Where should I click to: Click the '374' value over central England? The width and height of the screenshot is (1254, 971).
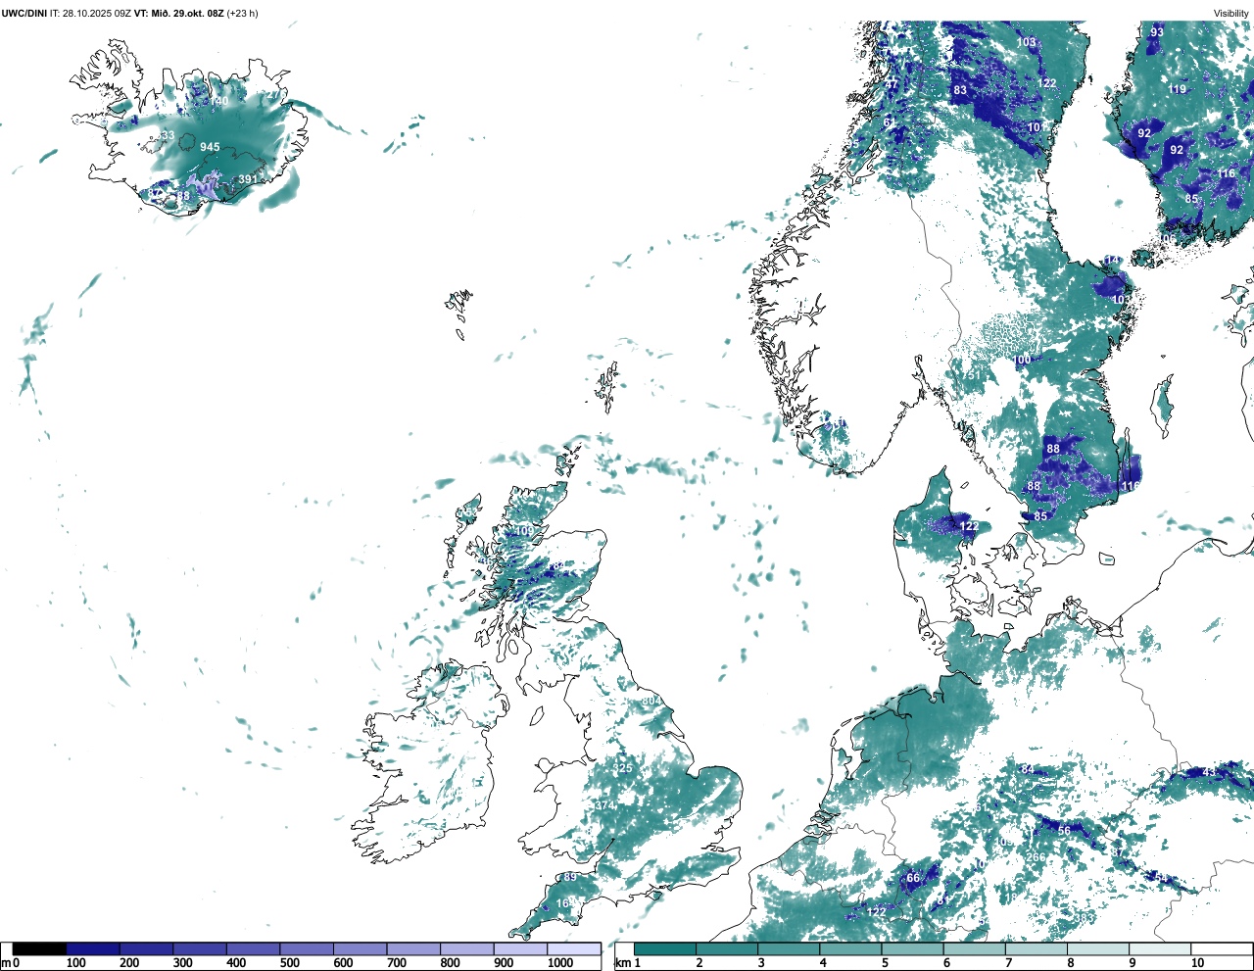click(x=604, y=806)
